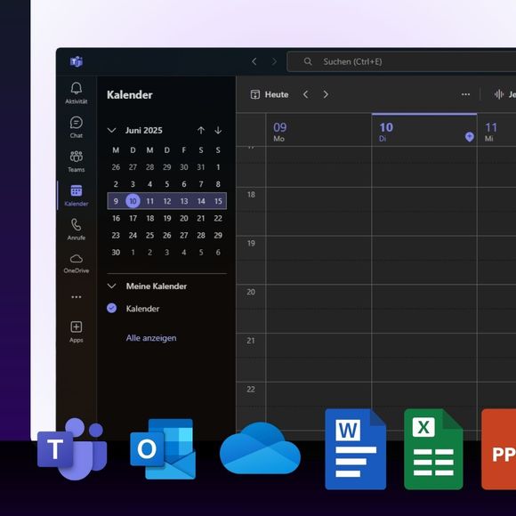Click the 10 Di day header
The width and height of the screenshot is (516, 516).
424,131
